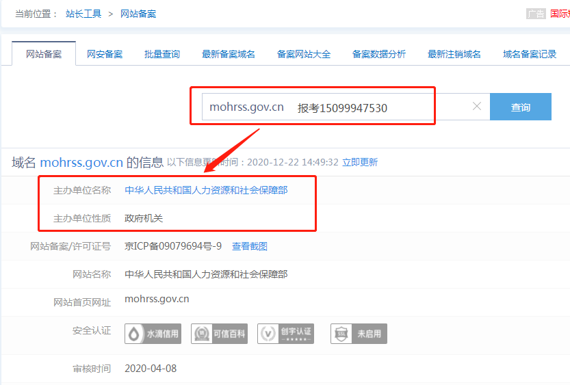Image resolution: width=570 pixels, height=385 pixels.
Task: Select the 网站首页网址 mohrss.gov.cn value
Action: pos(157,299)
